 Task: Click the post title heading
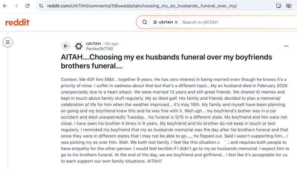166,61
